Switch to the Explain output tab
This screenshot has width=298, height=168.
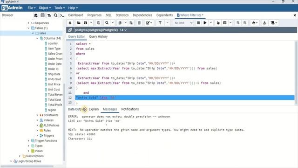pyautogui.click(x=94, y=109)
